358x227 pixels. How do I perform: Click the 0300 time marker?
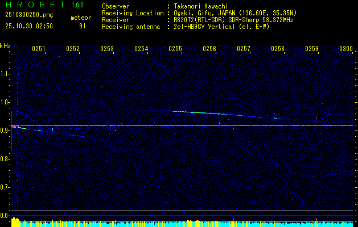(x=346, y=49)
